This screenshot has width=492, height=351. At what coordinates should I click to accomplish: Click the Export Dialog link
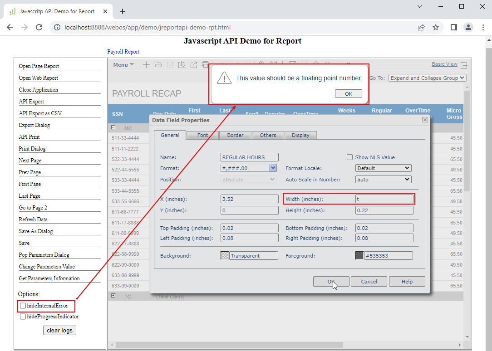click(x=34, y=125)
